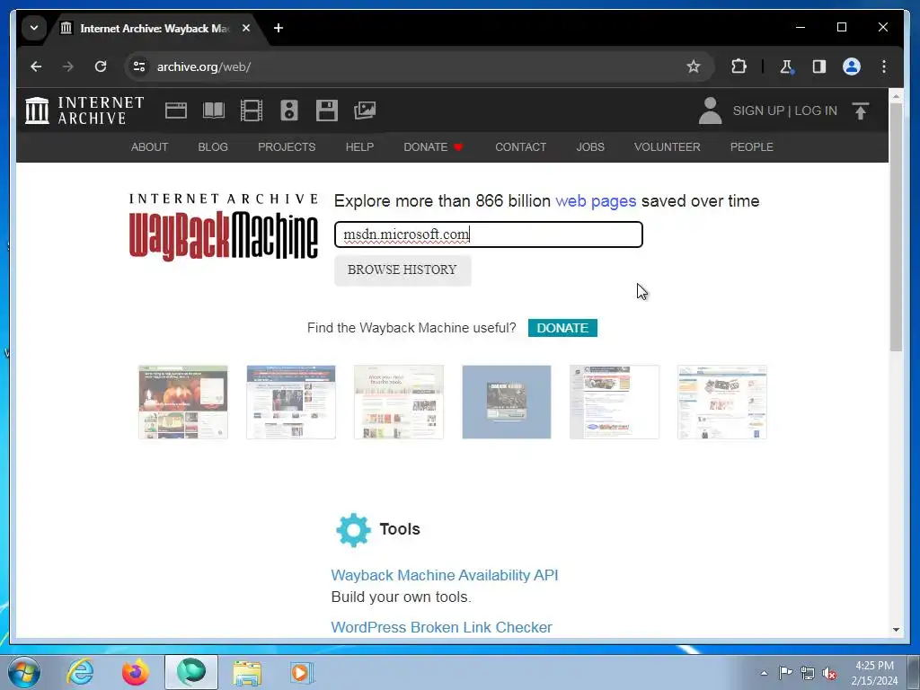Open the second archived site thumbnail

click(x=291, y=402)
